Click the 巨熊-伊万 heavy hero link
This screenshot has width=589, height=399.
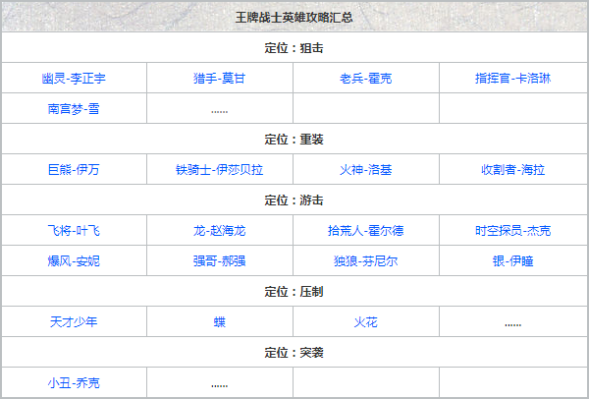coord(74,169)
